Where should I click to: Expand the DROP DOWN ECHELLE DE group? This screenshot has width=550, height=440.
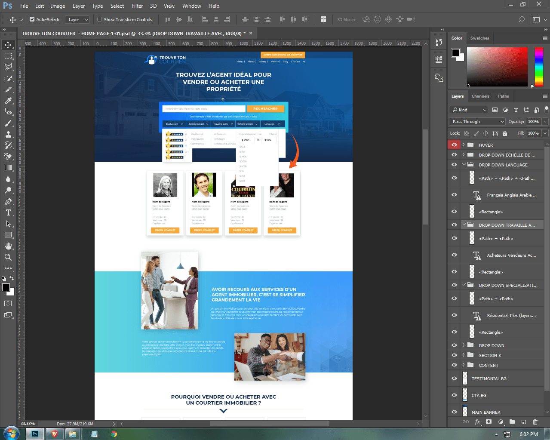pos(464,155)
